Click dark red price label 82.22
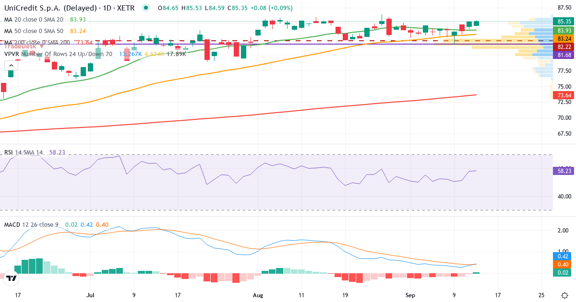 click(x=564, y=46)
